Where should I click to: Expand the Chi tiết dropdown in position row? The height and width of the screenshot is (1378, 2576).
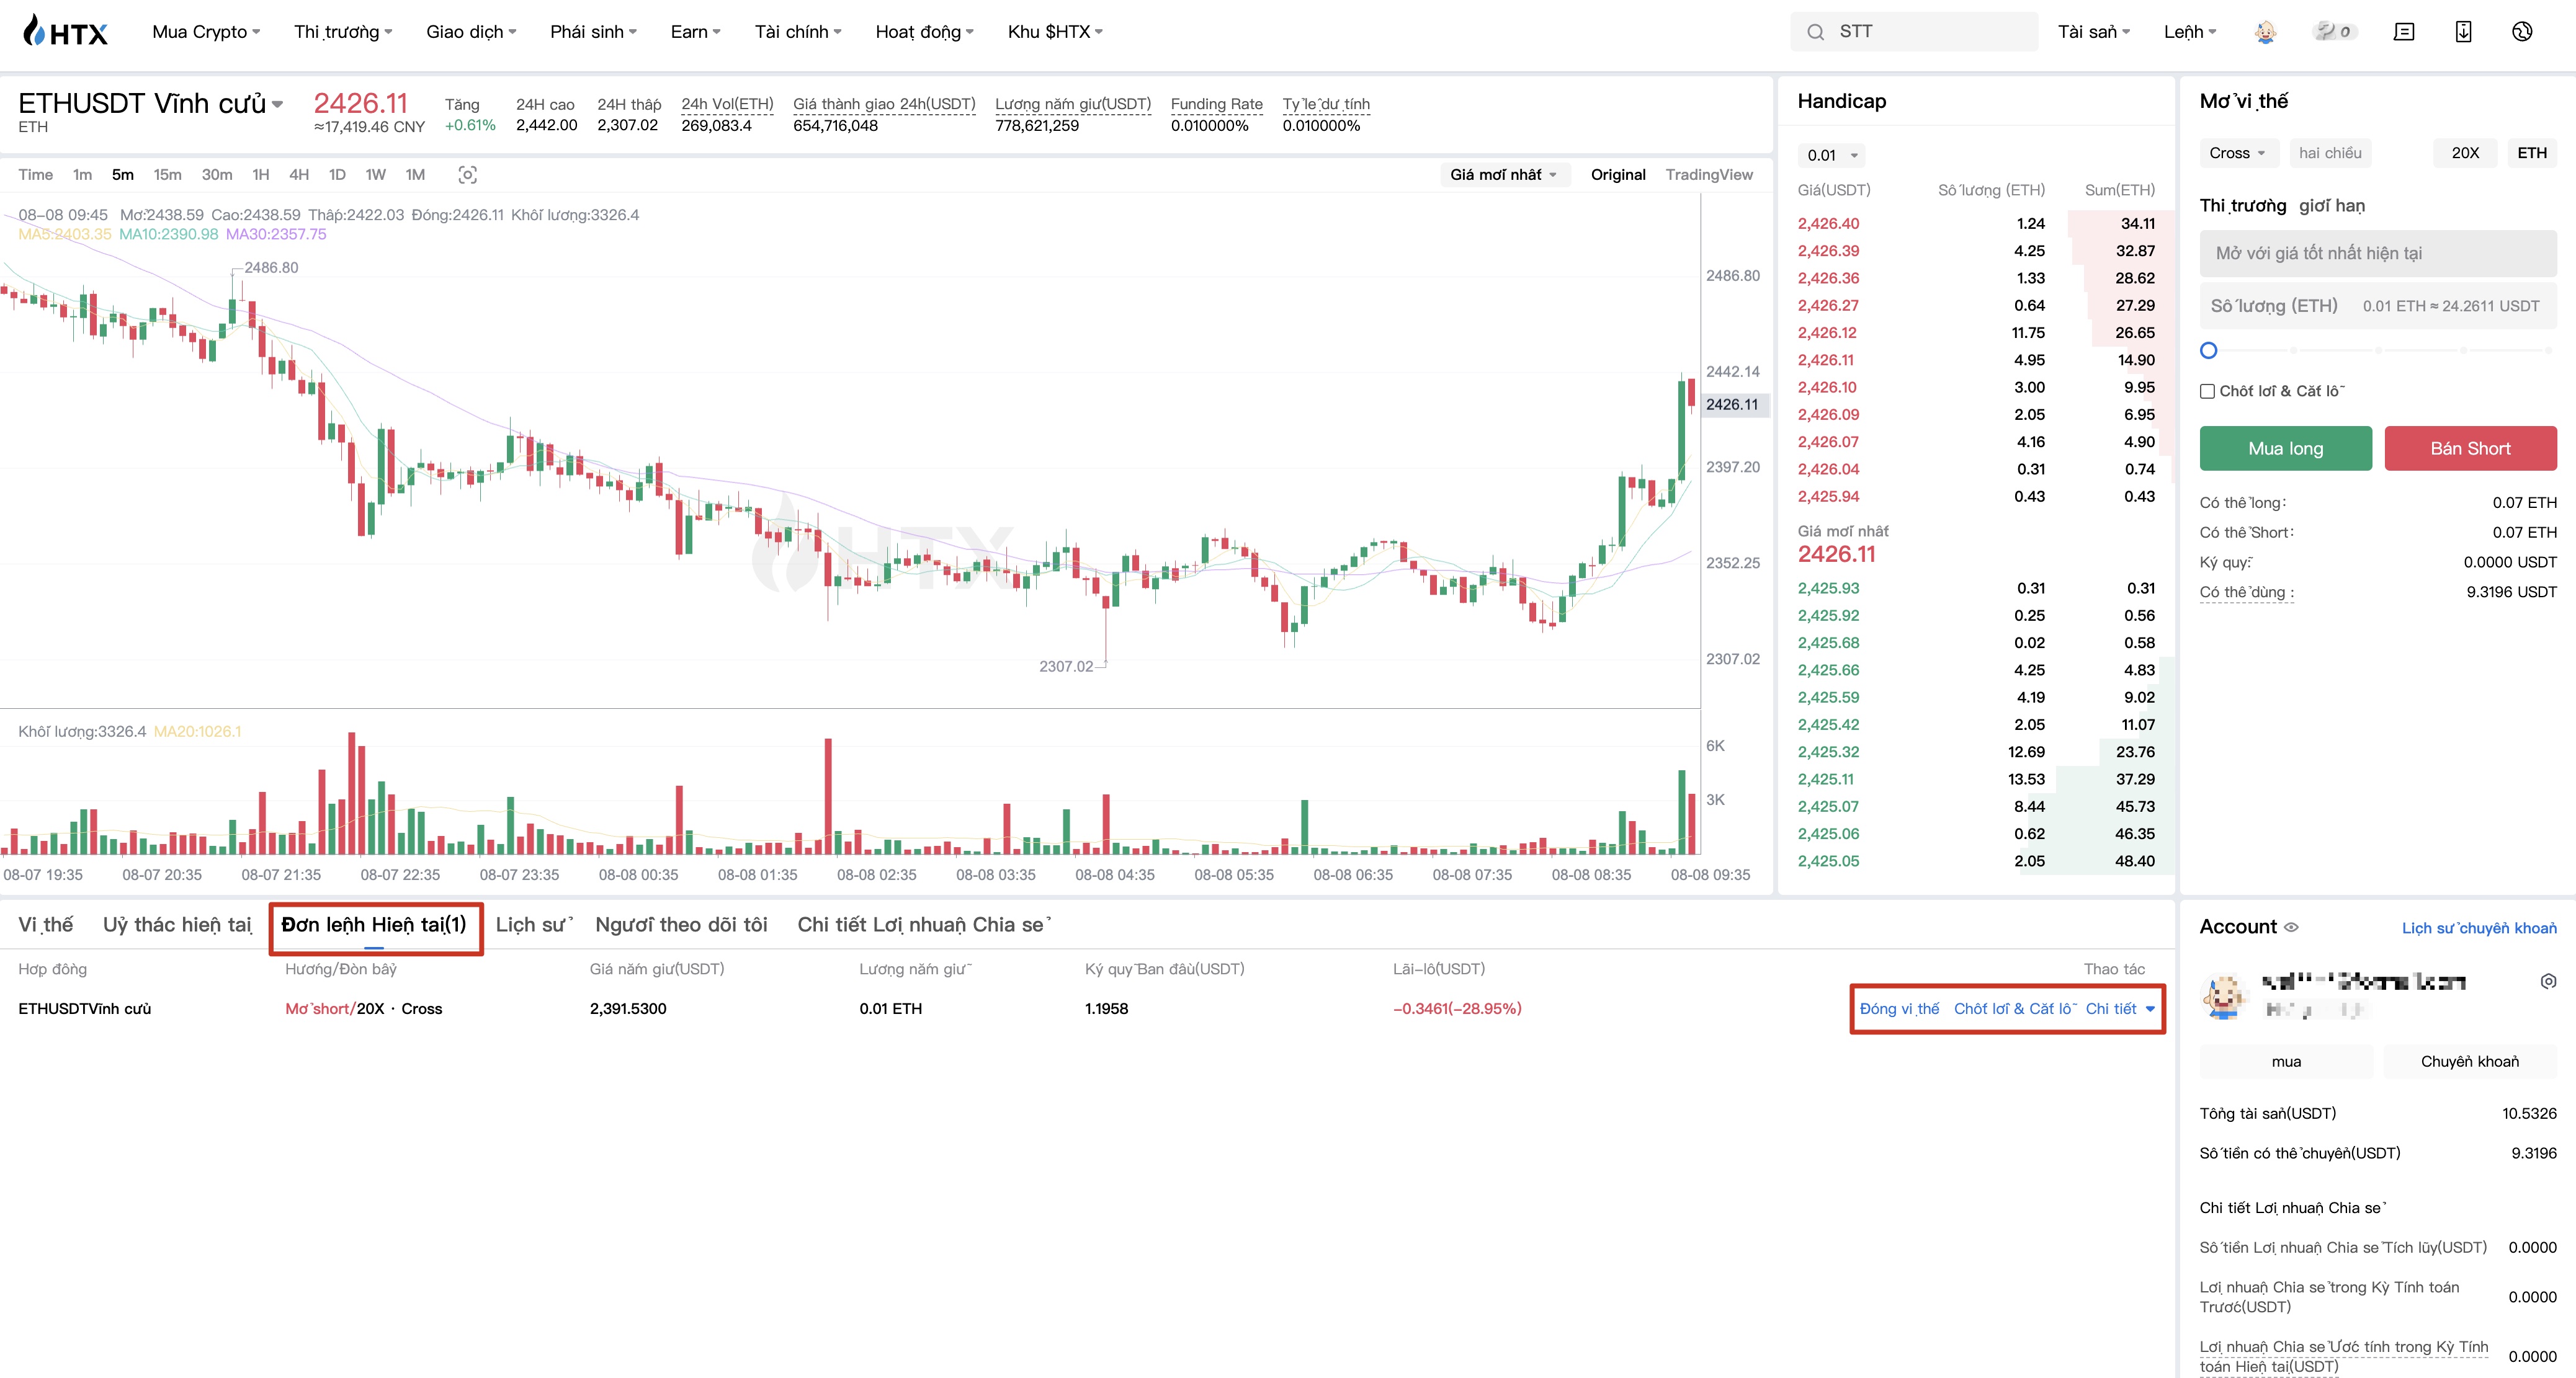click(x=2120, y=1009)
